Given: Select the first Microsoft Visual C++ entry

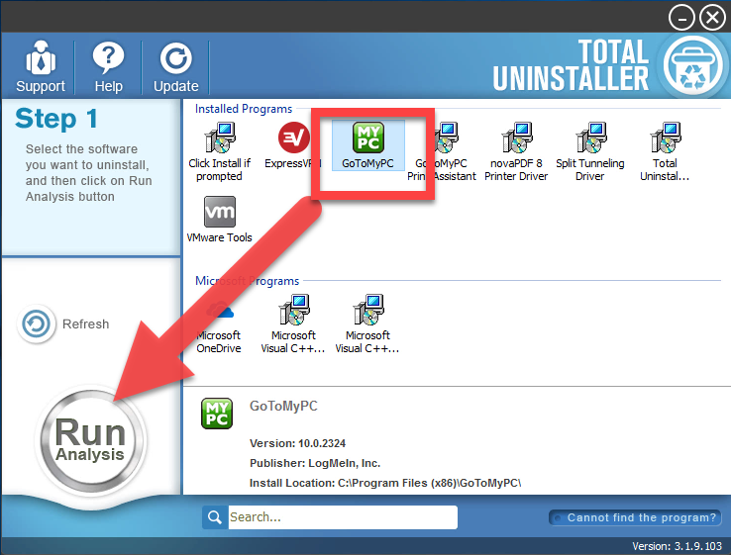Looking at the screenshot, I should (x=293, y=324).
